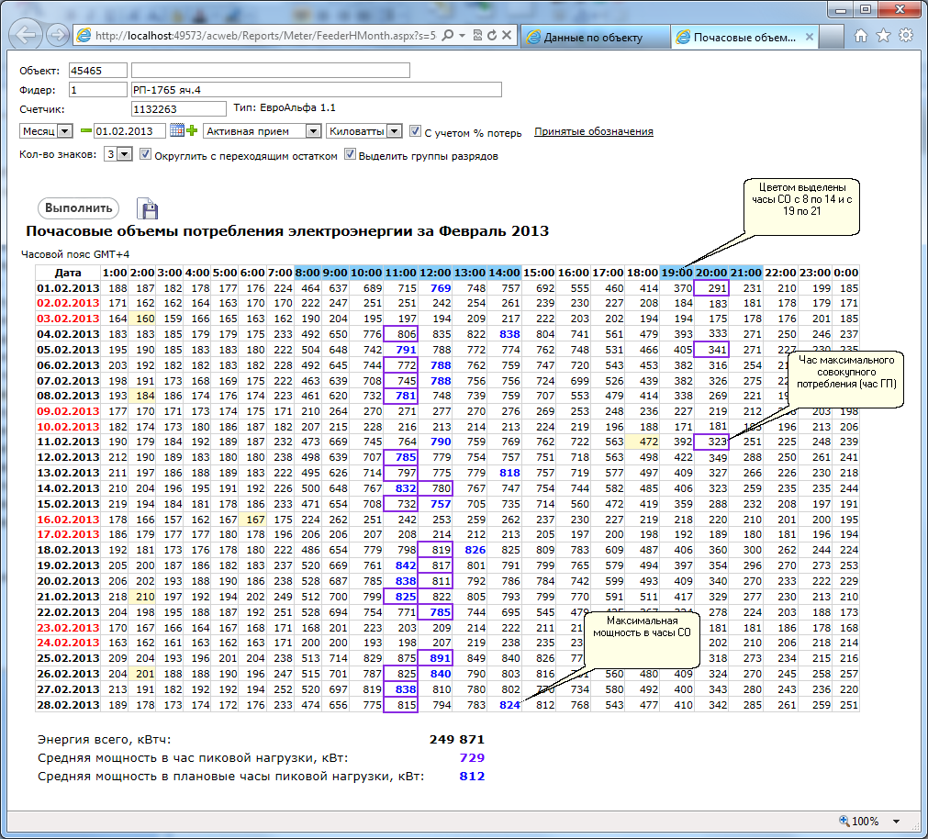
Task: Click the 'Выполнить' button
Action: 79,208
